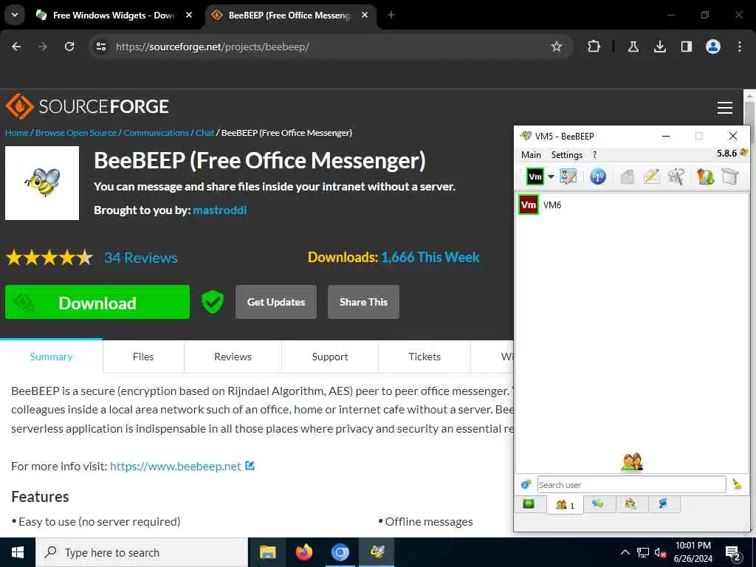This screenshot has height=567, width=756.
Task: Clear search with the broom icon
Action: point(738,484)
